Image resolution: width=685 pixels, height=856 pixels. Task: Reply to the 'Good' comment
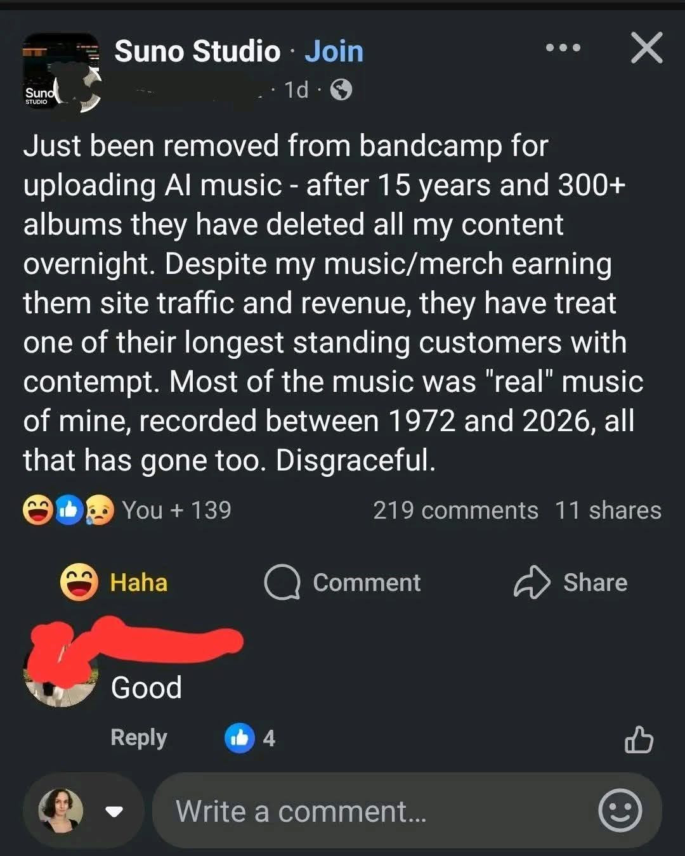click(x=139, y=737)
